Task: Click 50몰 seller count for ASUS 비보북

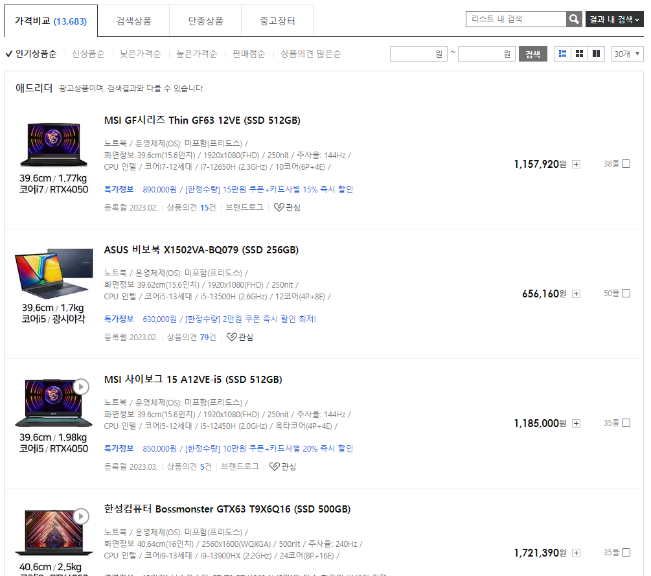Action: click(611, 294)
